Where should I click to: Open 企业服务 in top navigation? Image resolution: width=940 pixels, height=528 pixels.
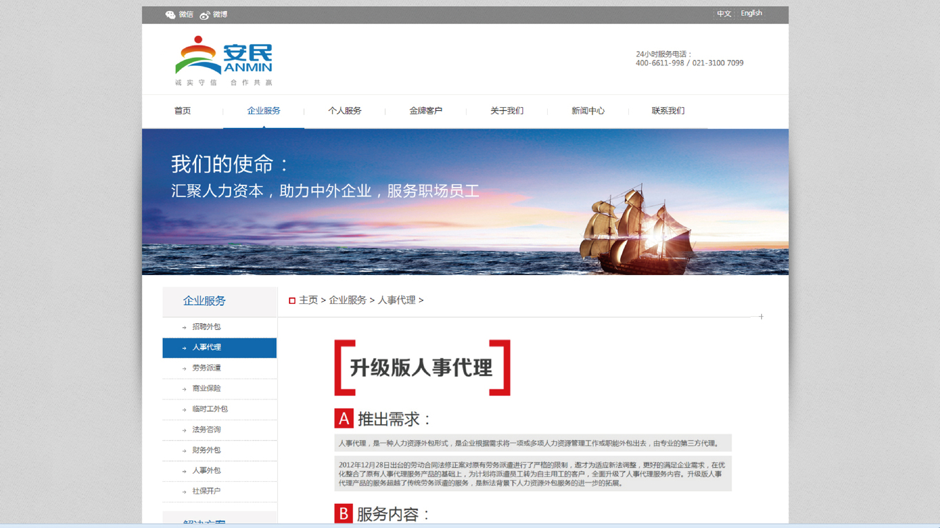264,111
